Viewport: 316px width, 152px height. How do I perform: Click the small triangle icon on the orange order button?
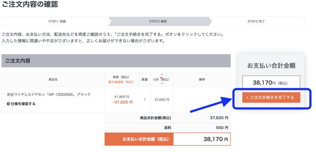pos(248,98)
